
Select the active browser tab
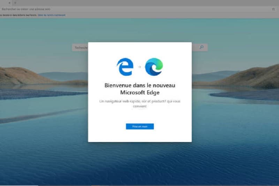[3, 2]
